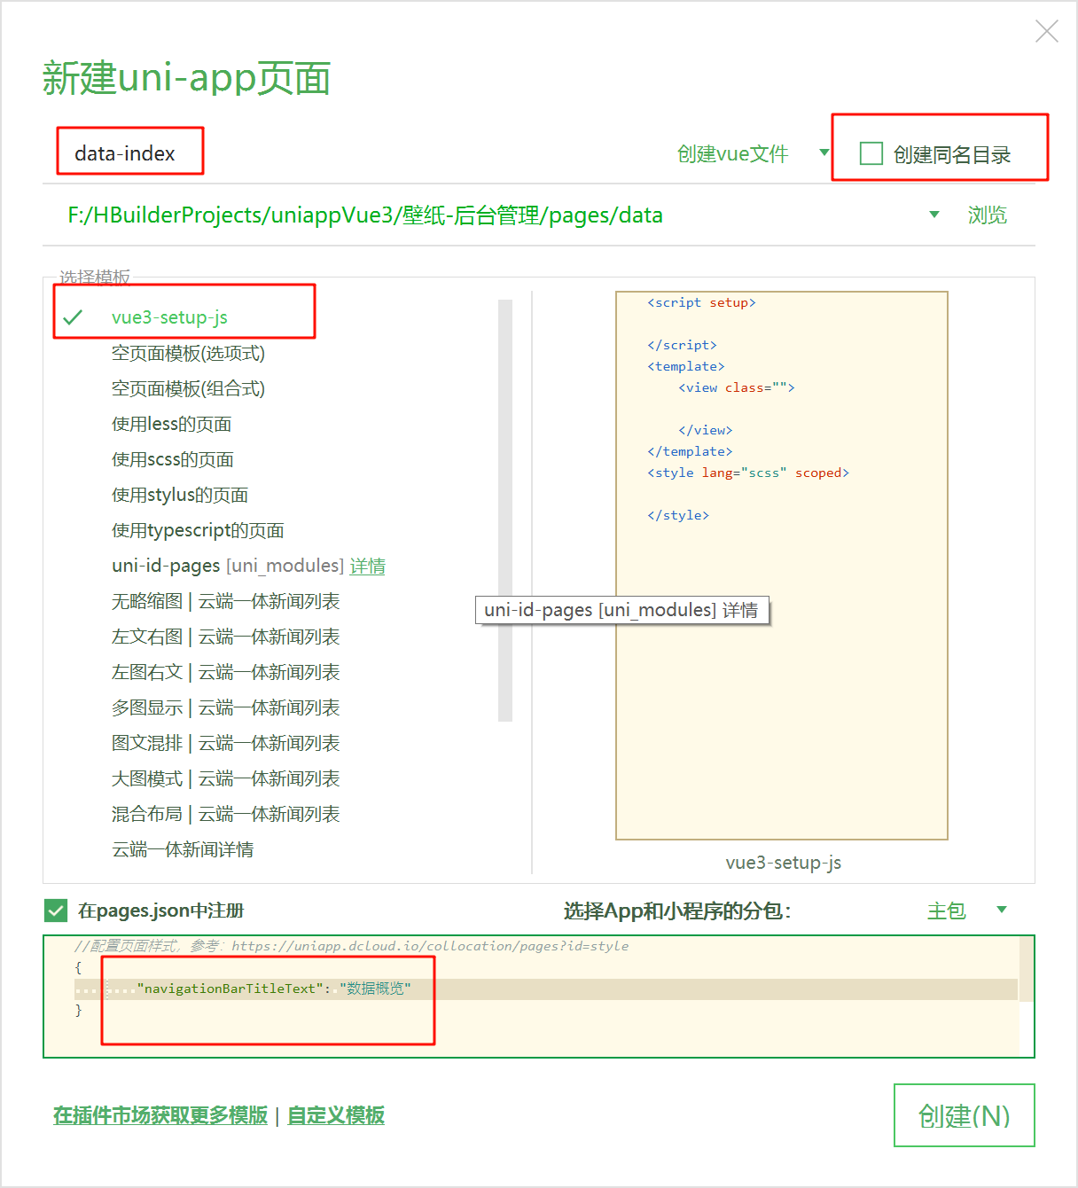Select 多图显示 | 云端一体新闻列表 template
This screenshot has height=1188, width=1078.
225,707
